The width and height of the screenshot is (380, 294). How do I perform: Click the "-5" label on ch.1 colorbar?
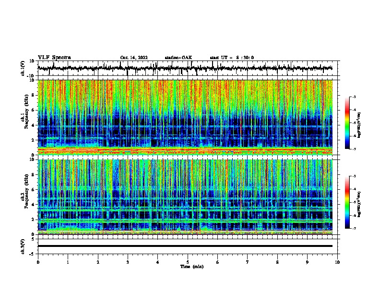point(354,123)
